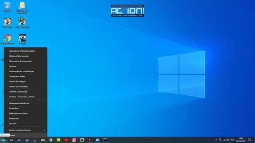Viewport: 255px width, 143px height.
Task: Choose Système in the context menu
Action: 25,66
